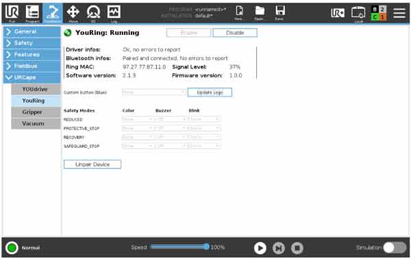
Task: Click the New program icon
Action: coord(238,13)
